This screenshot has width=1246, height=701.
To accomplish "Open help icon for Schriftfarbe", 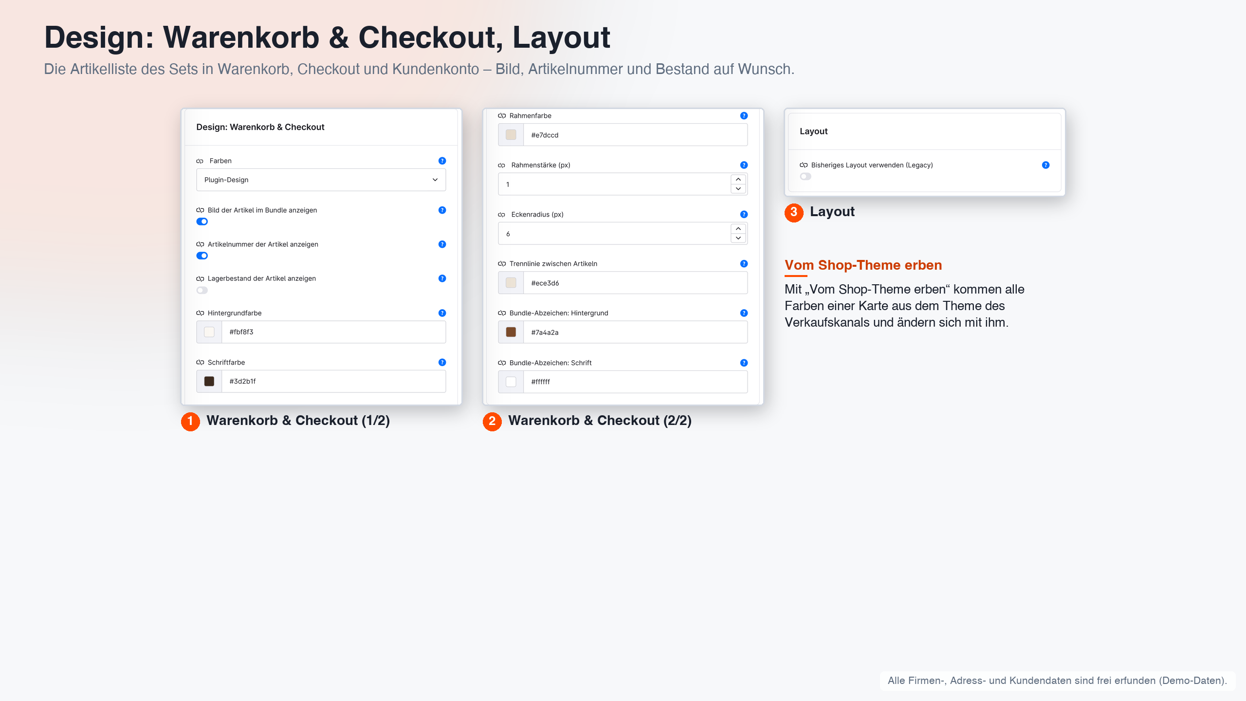I will click(442, 362).
